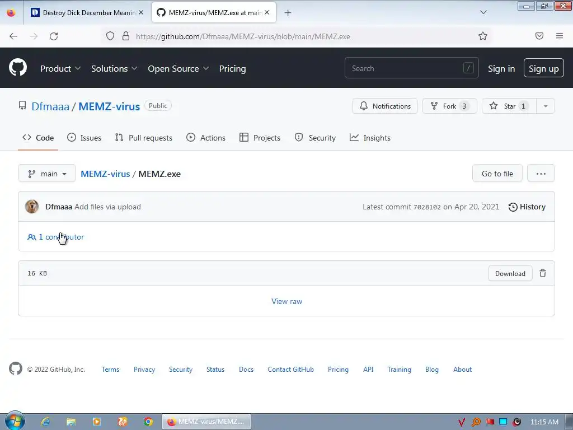This screenshot has width=573, height=430.
Task: Open the Terms footer link
Action: (110, 370)
